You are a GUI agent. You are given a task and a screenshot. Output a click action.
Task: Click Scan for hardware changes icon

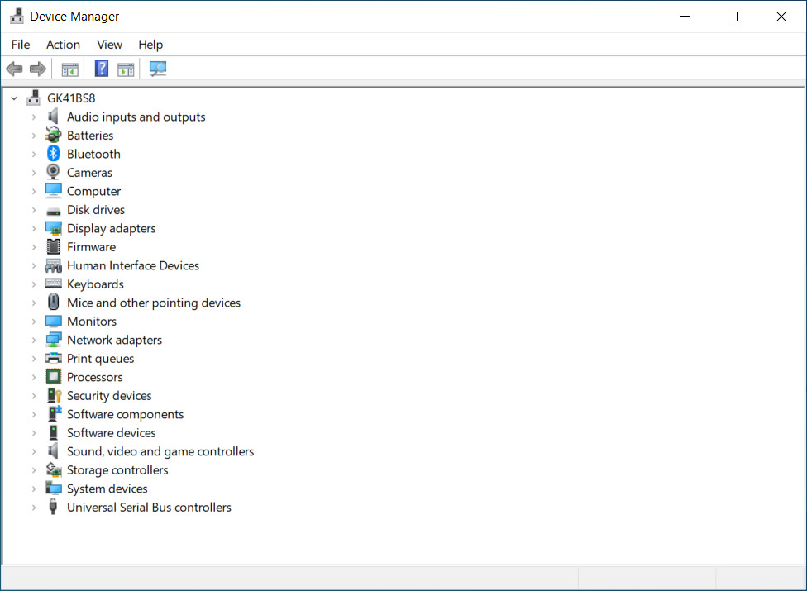point(157,69)
